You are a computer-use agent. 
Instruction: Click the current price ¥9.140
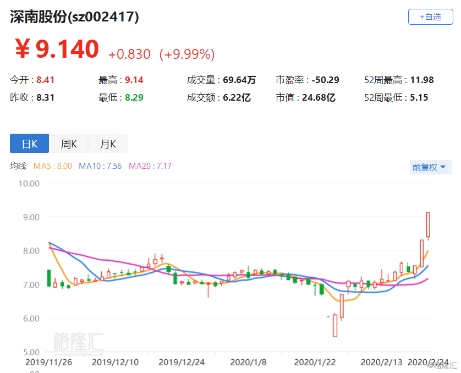pyautogui.click(x=57, y=49)
